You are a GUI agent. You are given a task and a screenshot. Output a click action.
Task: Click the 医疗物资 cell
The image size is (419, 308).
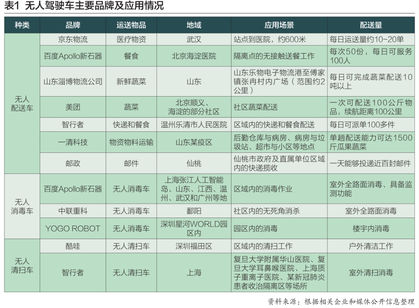131,40
